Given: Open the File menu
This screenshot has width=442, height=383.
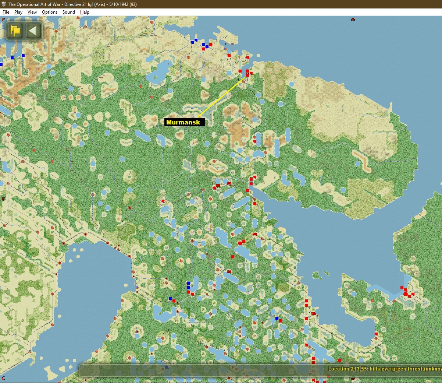Looking at the screenshot, I should point(6,12).
